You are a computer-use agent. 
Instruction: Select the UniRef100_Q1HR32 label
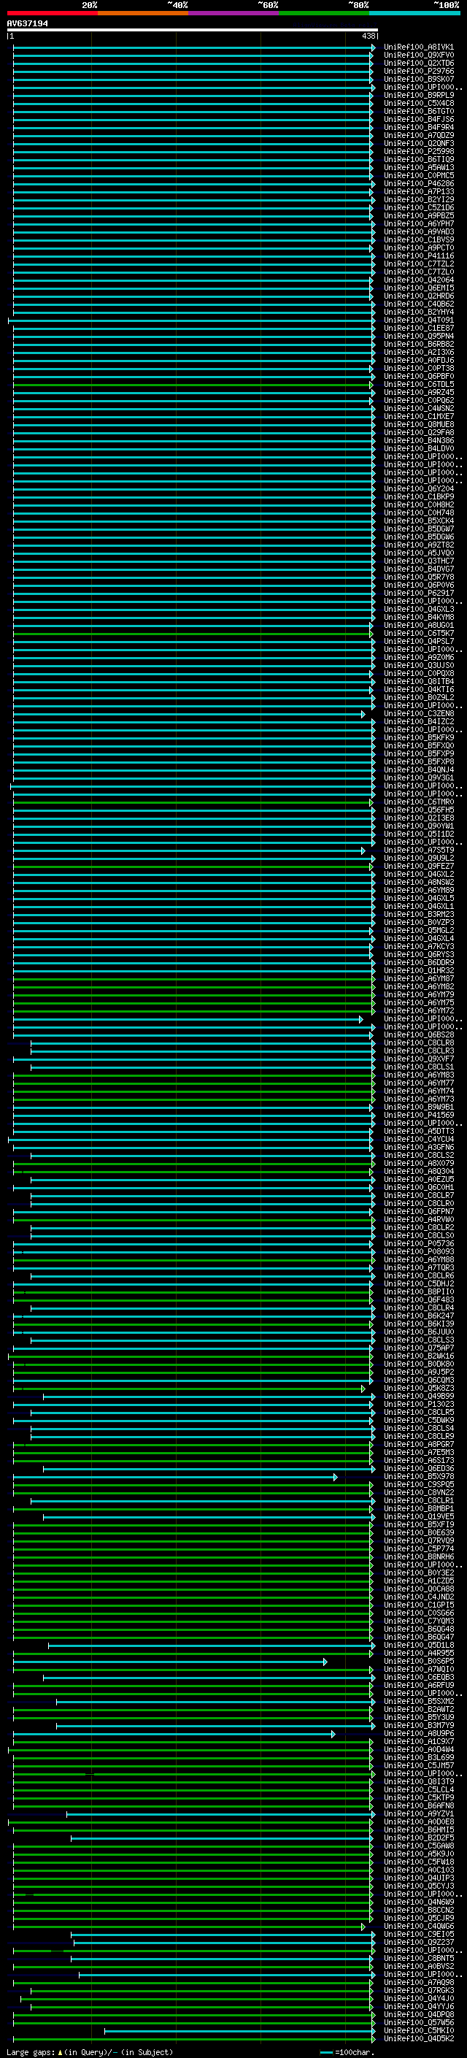coord(418,971)
